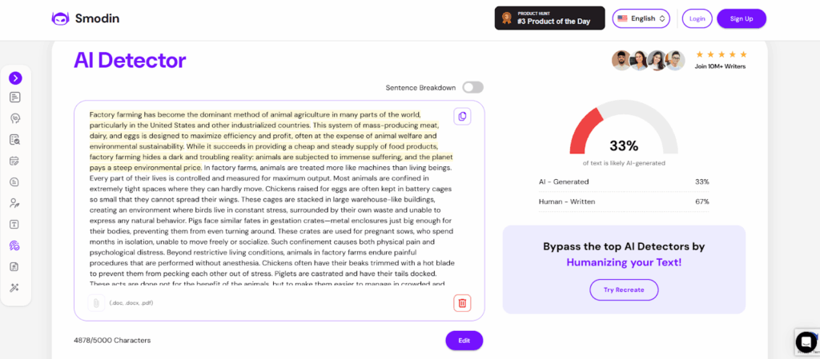
Task: Toggle the Sentence Breakdown switch
Action: coord(472,88)
